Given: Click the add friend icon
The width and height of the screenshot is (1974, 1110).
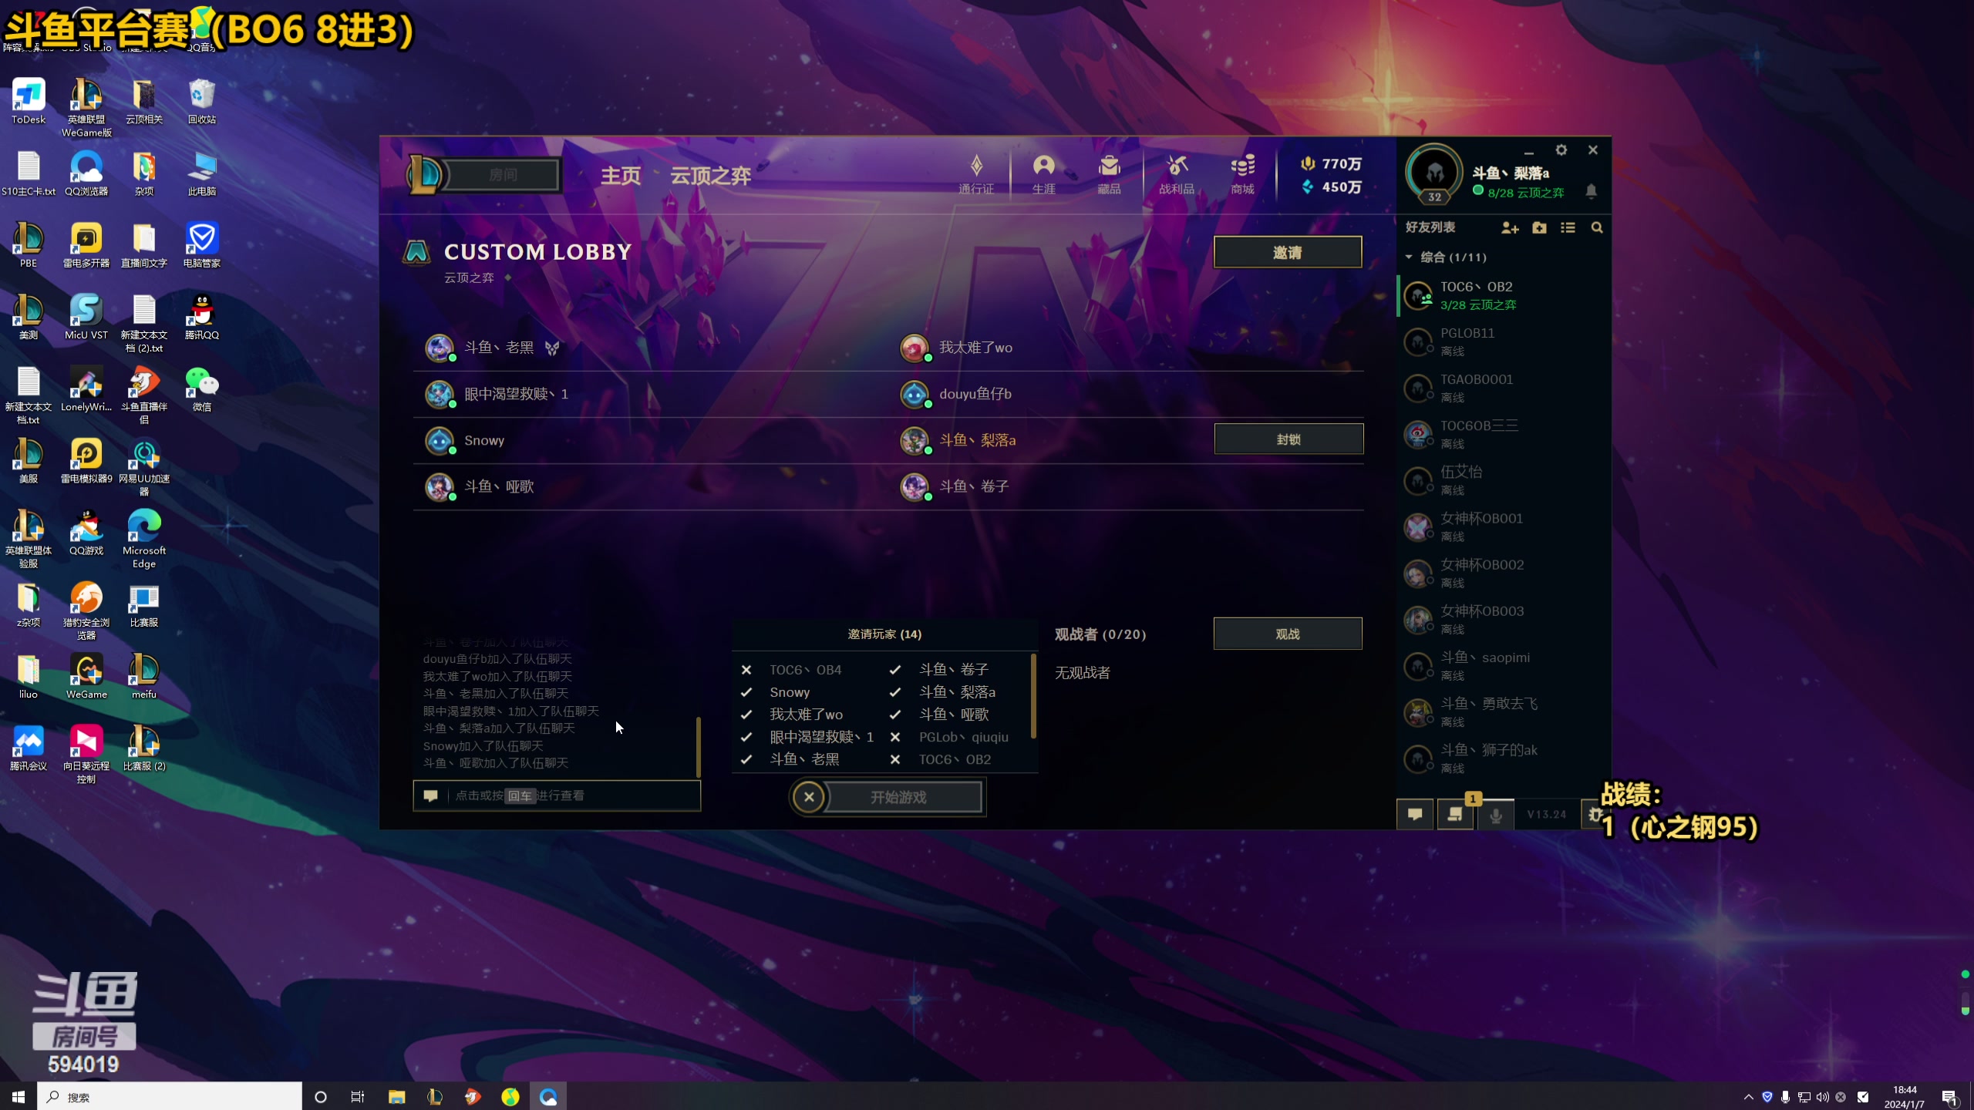Looking at the screenshot, I should tap(1510, 227).
